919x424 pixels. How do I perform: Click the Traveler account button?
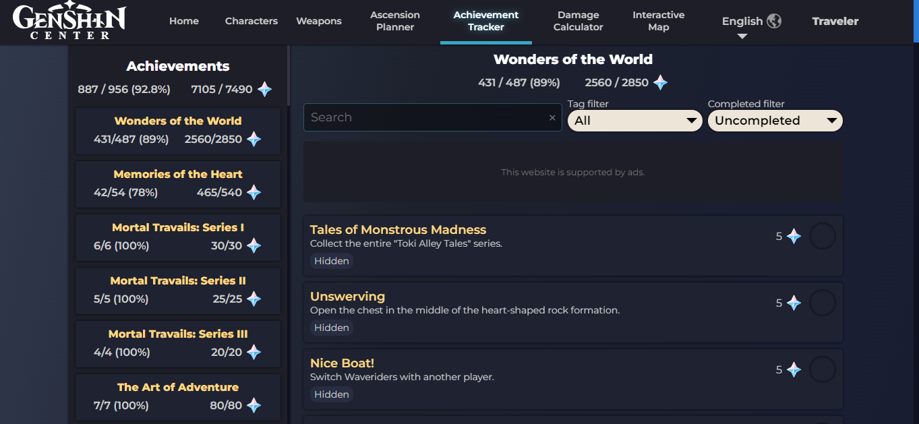pos(835,21)
